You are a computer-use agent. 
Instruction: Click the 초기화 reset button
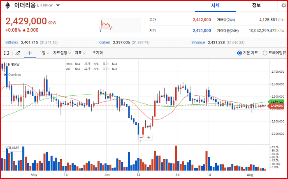coord(98,53)
